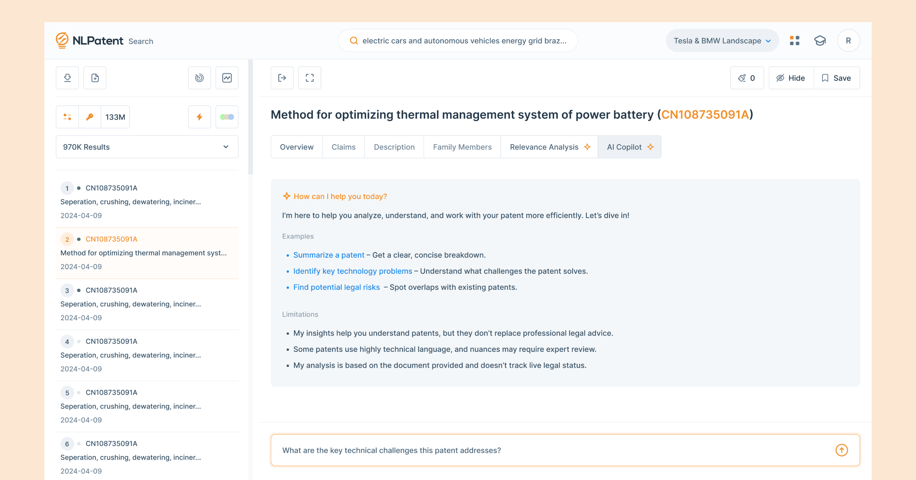The width and height of the screenshot is (916, 480).
Task: Switch to the Claims tab
Action: (343, 147)
